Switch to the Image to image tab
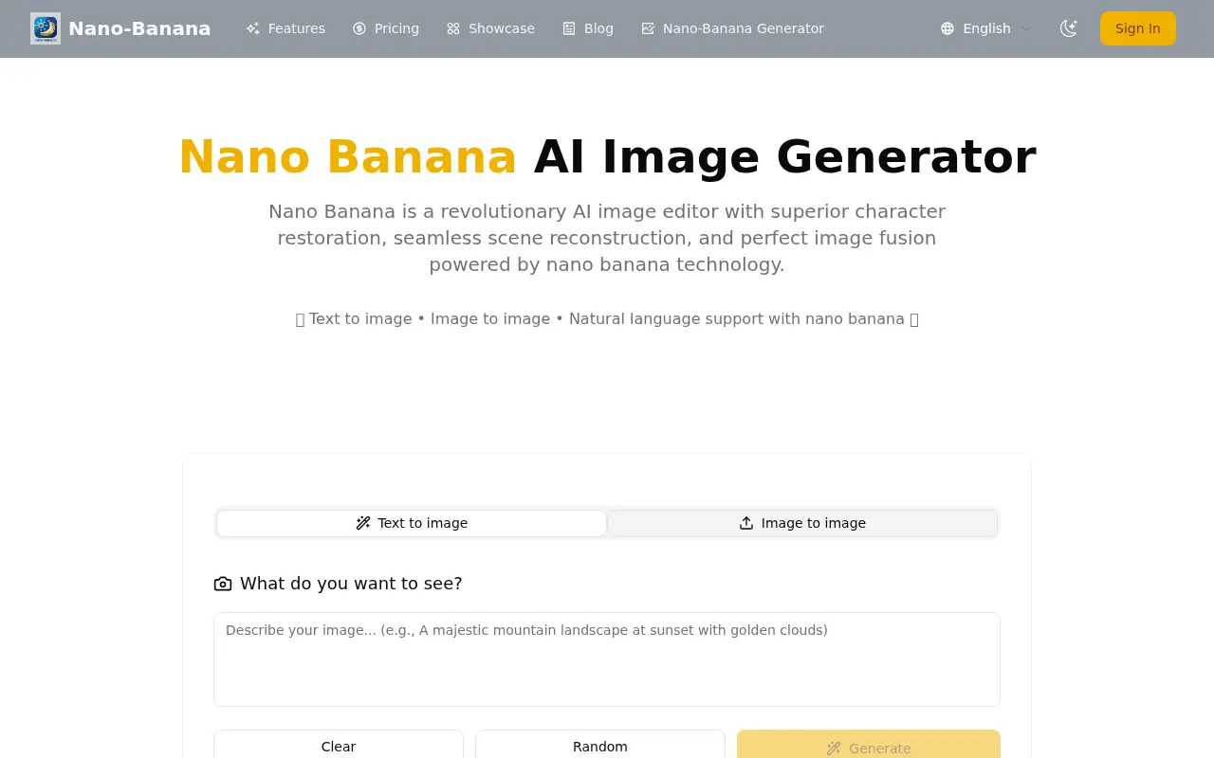This screenshot has width=1214, height=758. point(802,523)
